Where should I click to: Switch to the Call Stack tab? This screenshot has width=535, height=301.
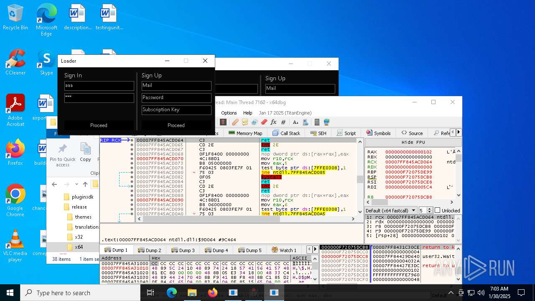(x=286, y=133)
